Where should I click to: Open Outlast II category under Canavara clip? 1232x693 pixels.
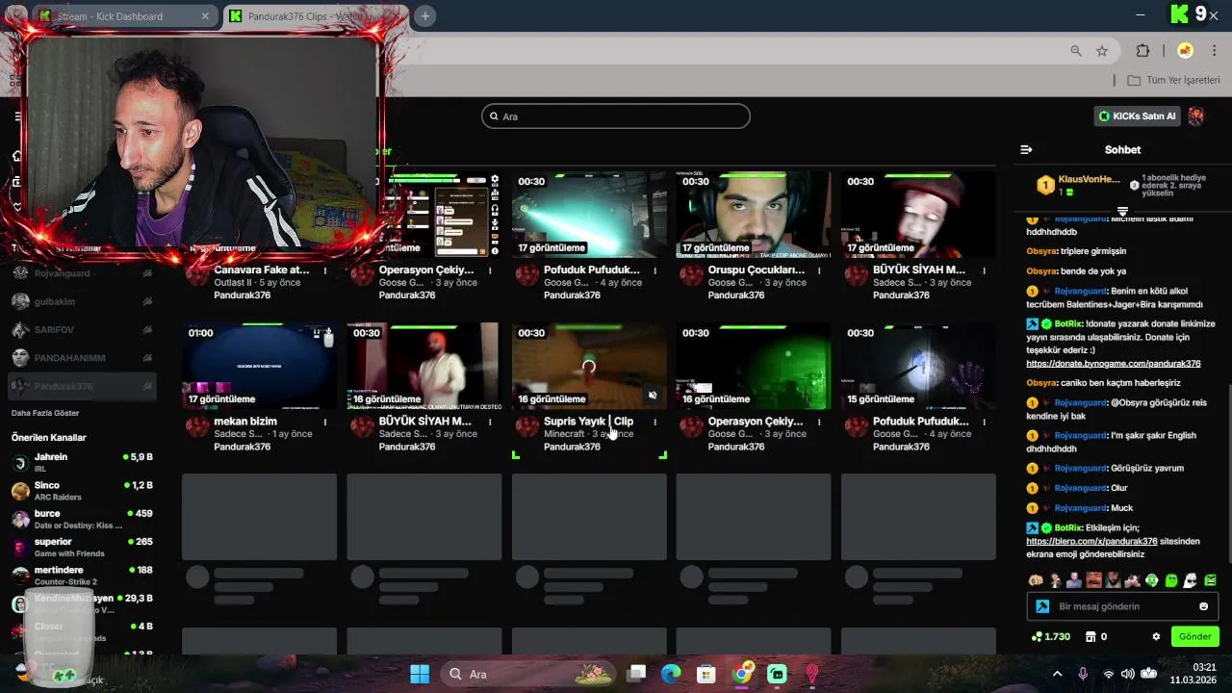pyautogui.click(x=234, y=283)
